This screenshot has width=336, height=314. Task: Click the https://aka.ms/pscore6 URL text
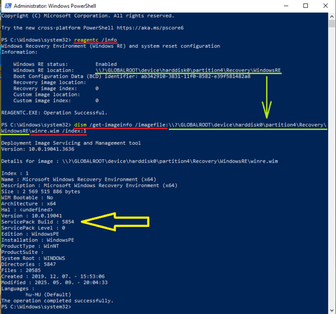150,28
